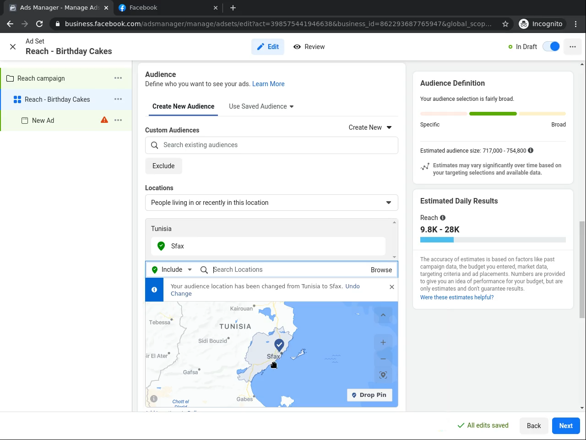586x440 pixels.
Task: Select the Create New Audience tab
Action: point(183,106)
